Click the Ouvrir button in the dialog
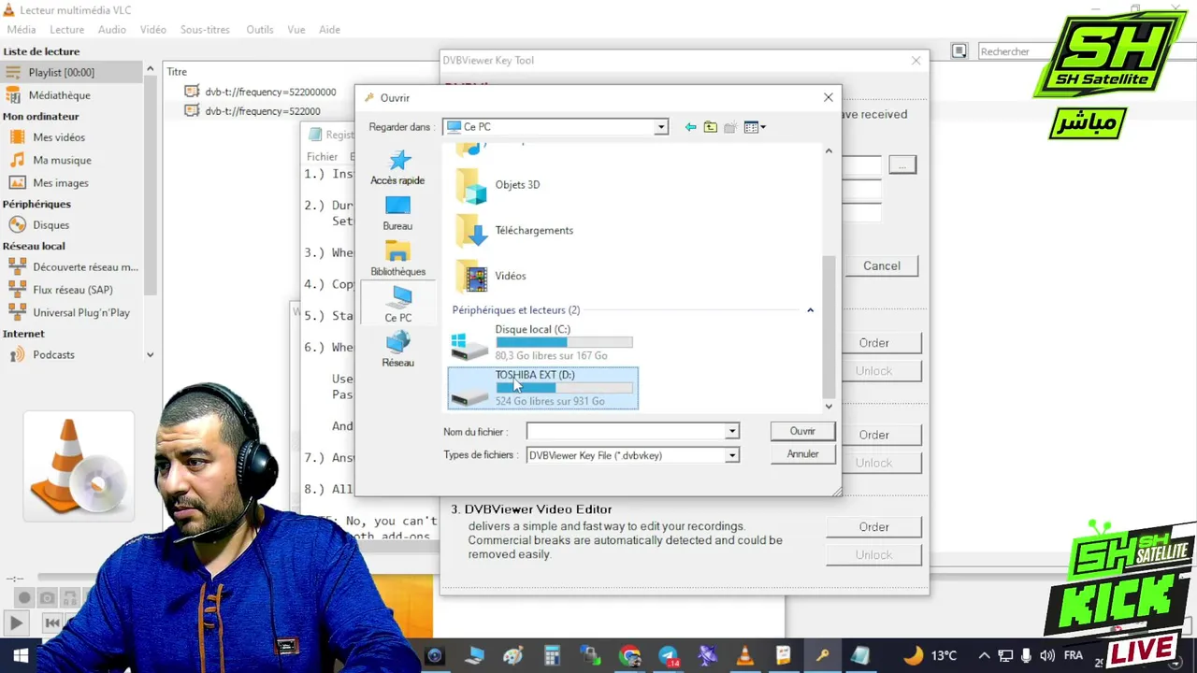The height and width of the screenshot is (673, 1197). pos(802,431)
